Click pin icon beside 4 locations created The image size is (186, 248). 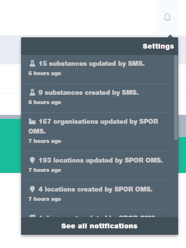point(32,189)
